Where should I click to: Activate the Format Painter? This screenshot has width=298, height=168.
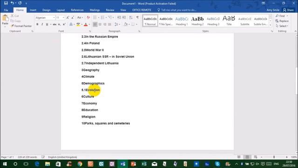tap(21, 26)
